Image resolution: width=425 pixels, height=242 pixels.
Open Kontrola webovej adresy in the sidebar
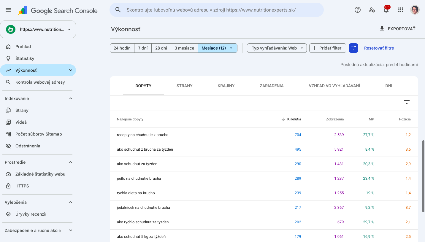point(38,82)
